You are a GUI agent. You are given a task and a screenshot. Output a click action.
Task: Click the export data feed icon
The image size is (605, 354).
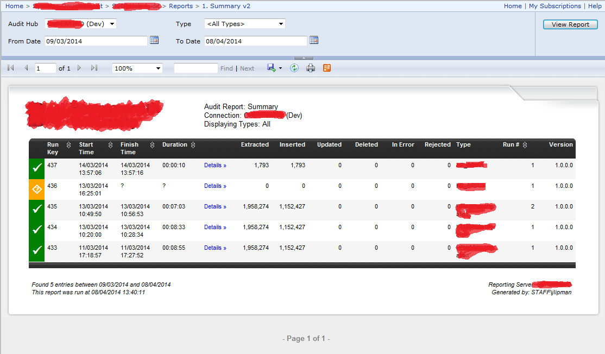point(327,68)
